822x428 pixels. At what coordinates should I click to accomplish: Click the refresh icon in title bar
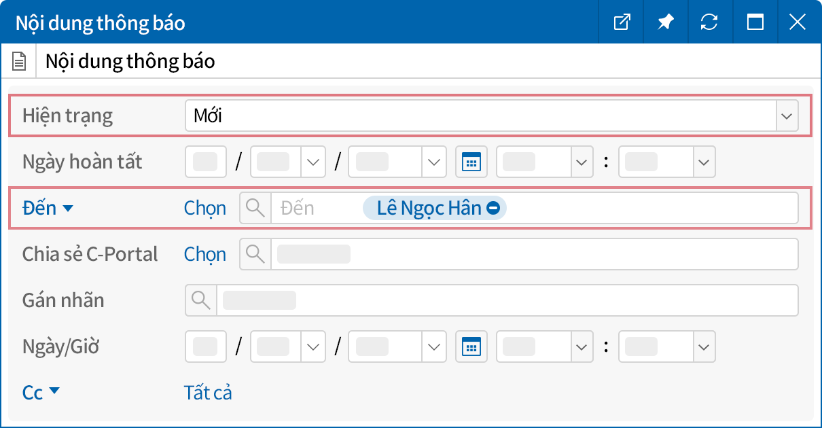(x=709, y=22)
